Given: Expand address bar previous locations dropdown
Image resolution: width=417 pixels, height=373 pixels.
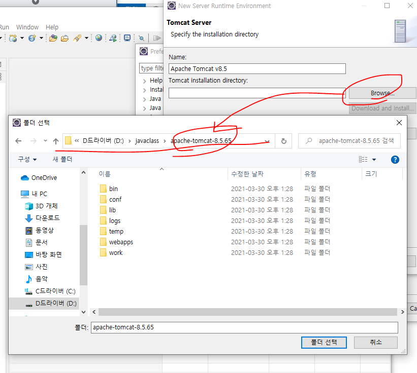Looking at the screenshot, I should [x=267, y=141].
